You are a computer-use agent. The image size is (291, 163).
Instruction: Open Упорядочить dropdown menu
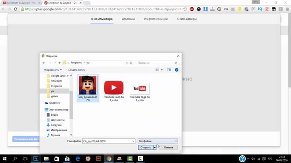pos(53,70)
